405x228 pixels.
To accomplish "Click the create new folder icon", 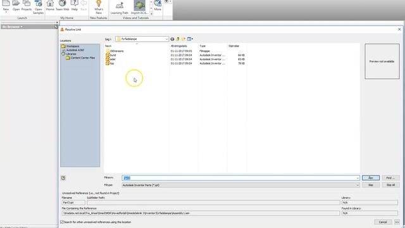I will tap(184, 39).
